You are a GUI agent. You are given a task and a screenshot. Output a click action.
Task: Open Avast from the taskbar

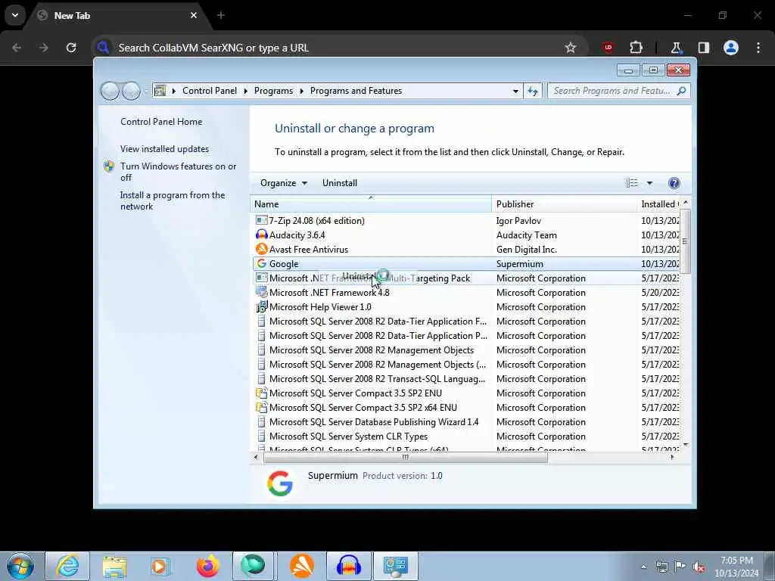tap(301, 566)
